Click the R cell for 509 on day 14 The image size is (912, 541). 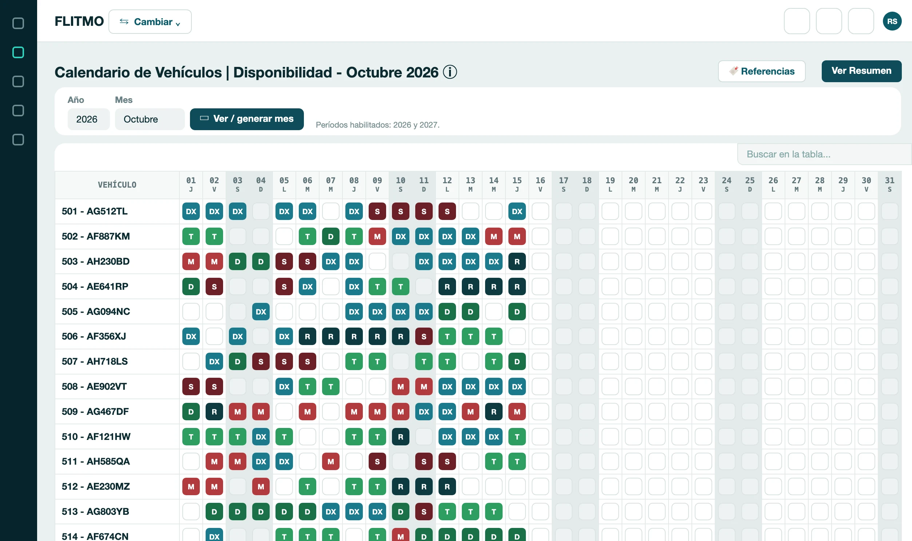(493, 412)
